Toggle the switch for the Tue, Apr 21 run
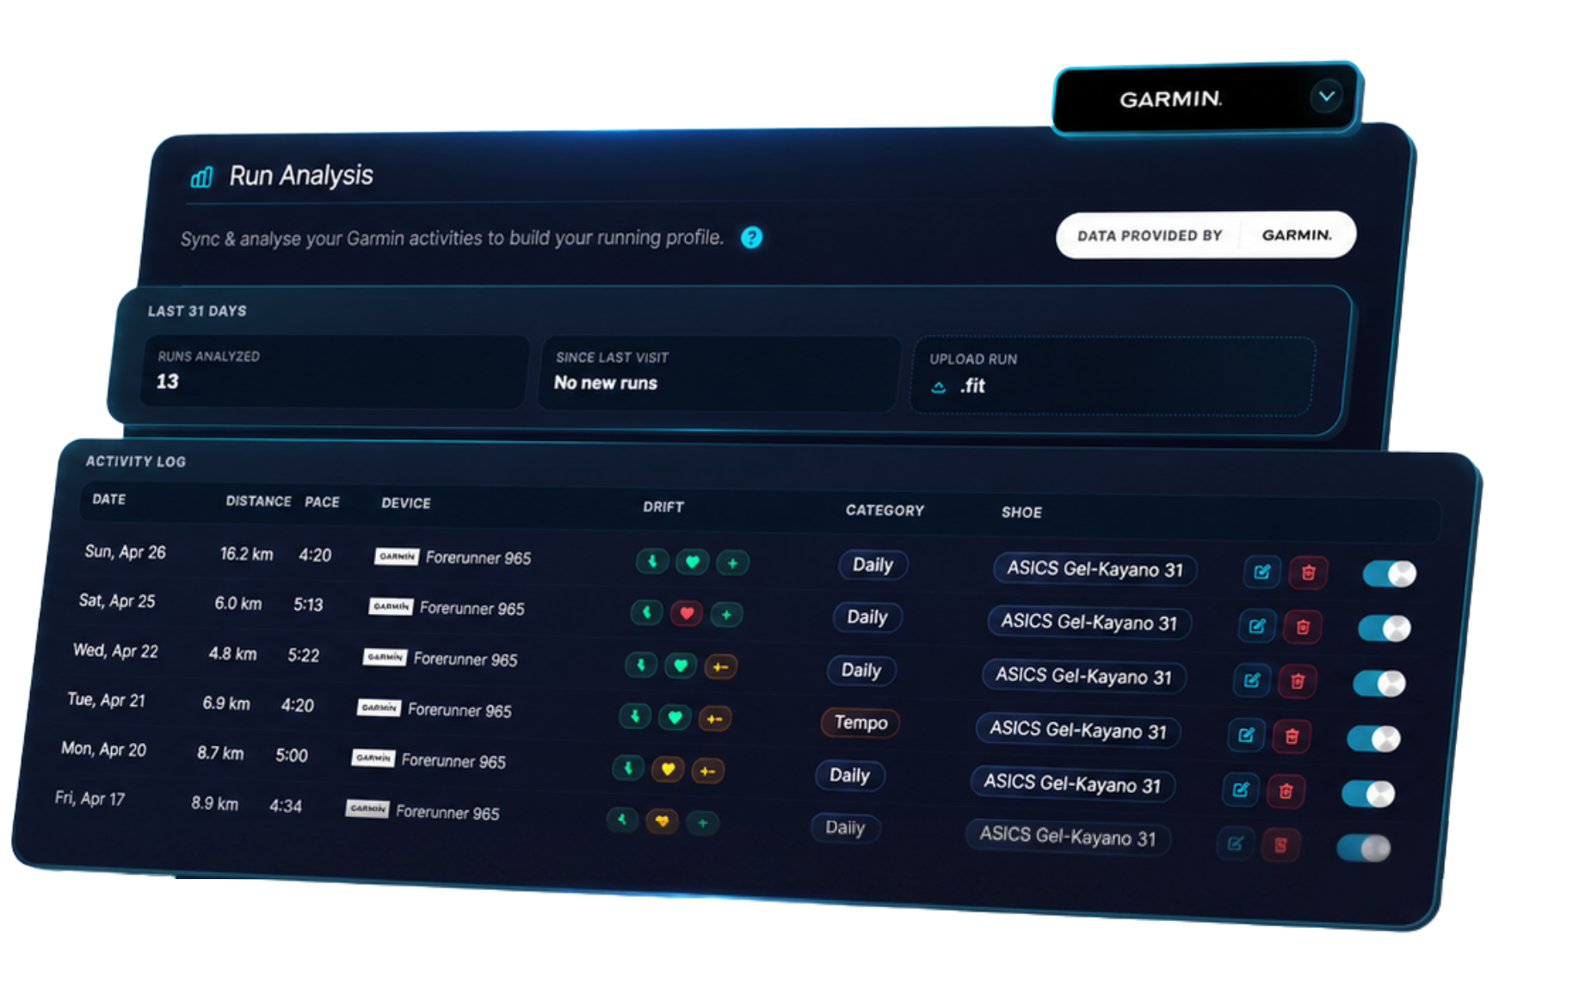The width and height of the screenshot is (1585, 997). coord(1373,739)
